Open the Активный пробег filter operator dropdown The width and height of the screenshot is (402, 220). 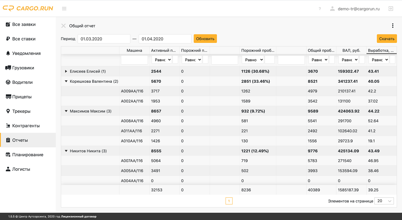point(162,60)
